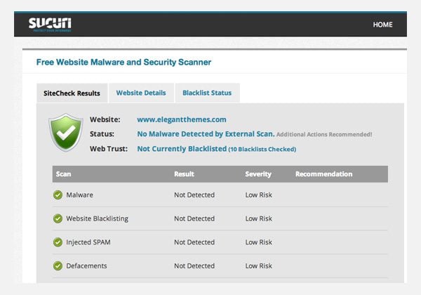
Task: Click the No Malware Detected by External Scan link
Action: tap(206, 133)
